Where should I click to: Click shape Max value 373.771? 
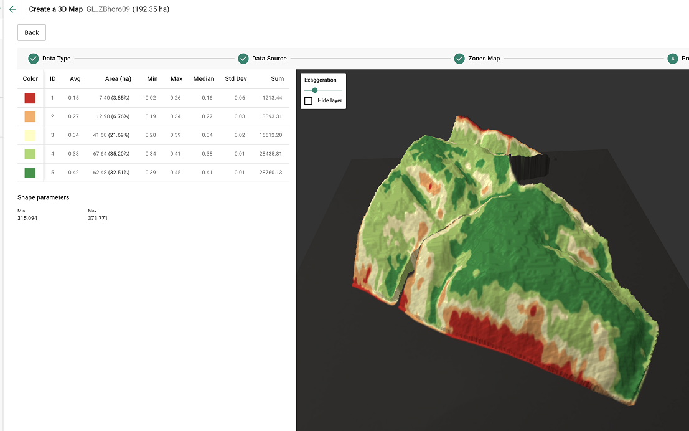click(x=98, y=218)
